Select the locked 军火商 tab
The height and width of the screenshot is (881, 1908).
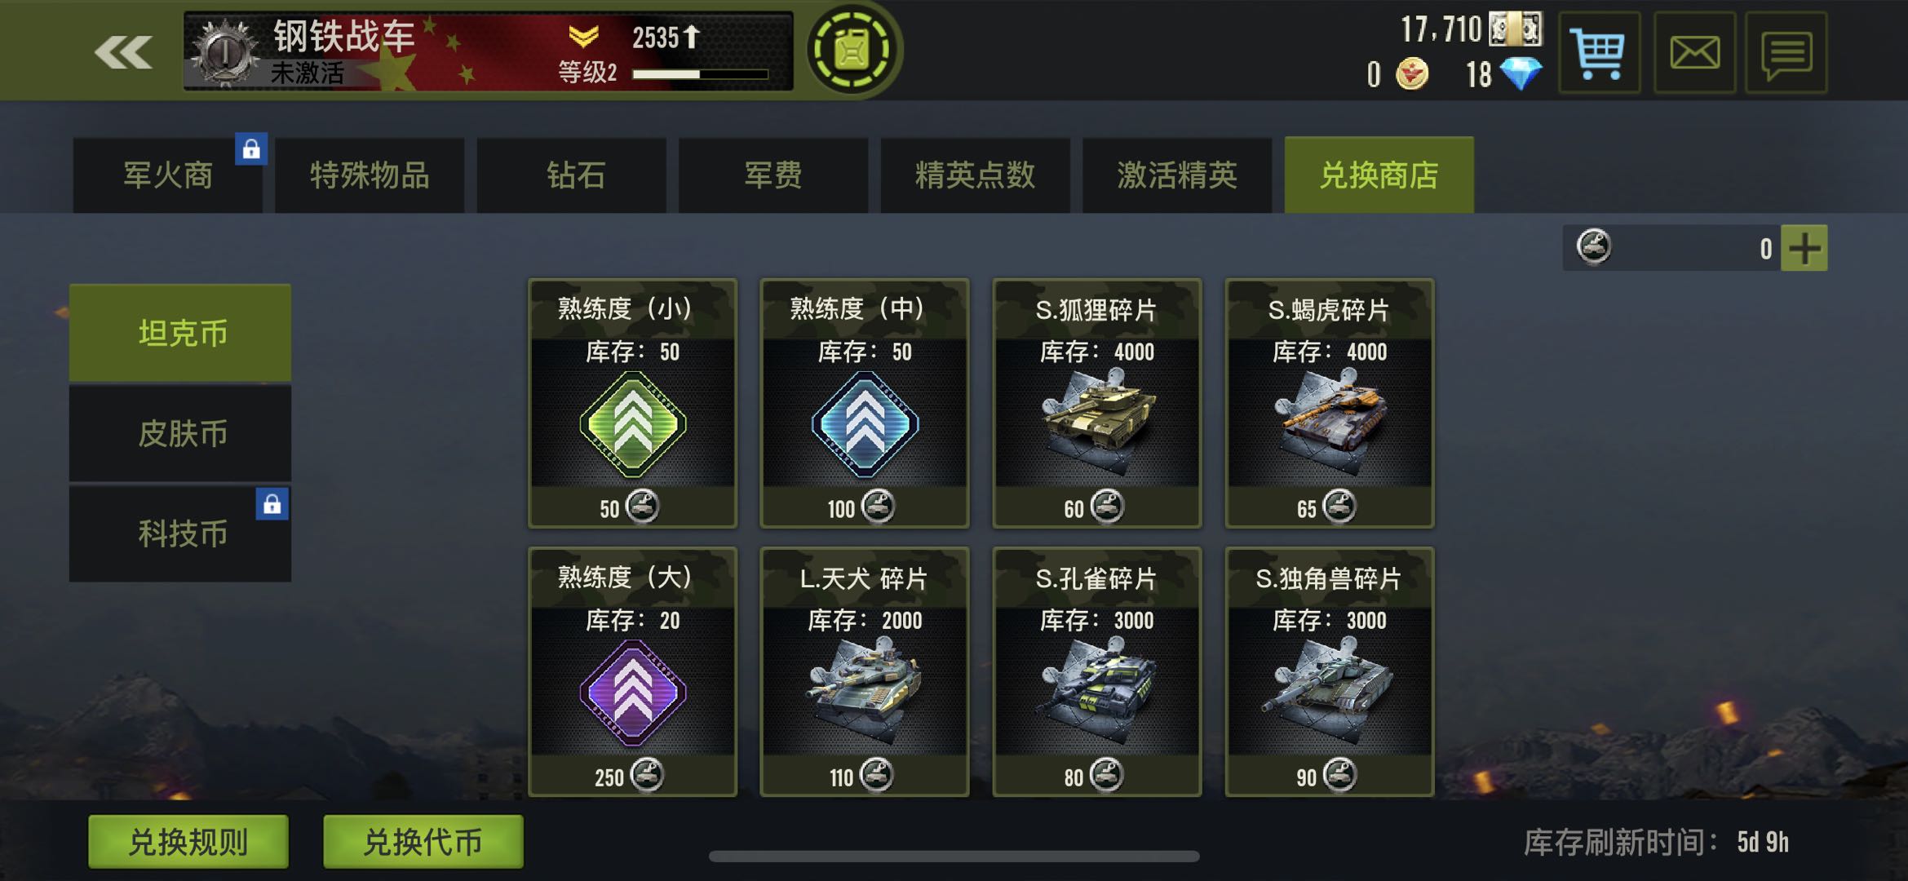pyautogui.click(x=167, y=175)
